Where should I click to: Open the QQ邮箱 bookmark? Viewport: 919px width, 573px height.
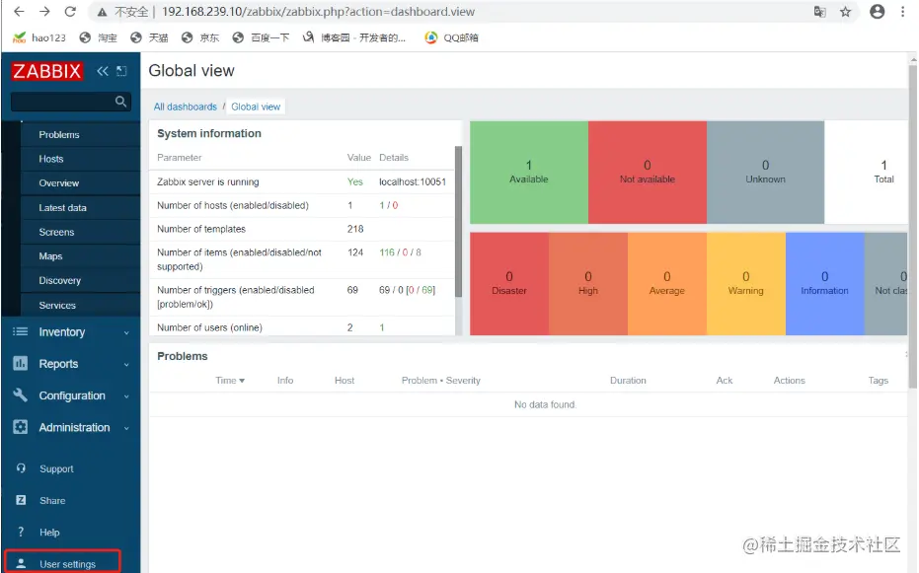pyautogui.click(x=452, y=38)
